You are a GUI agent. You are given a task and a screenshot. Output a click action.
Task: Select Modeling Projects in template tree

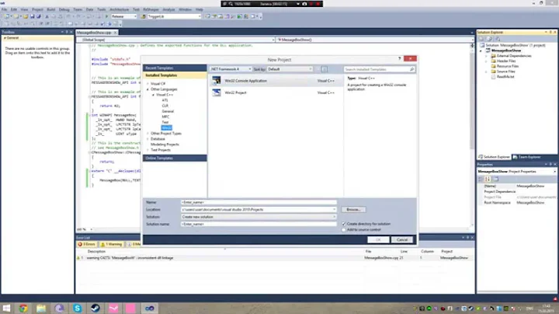click(165, 145)
